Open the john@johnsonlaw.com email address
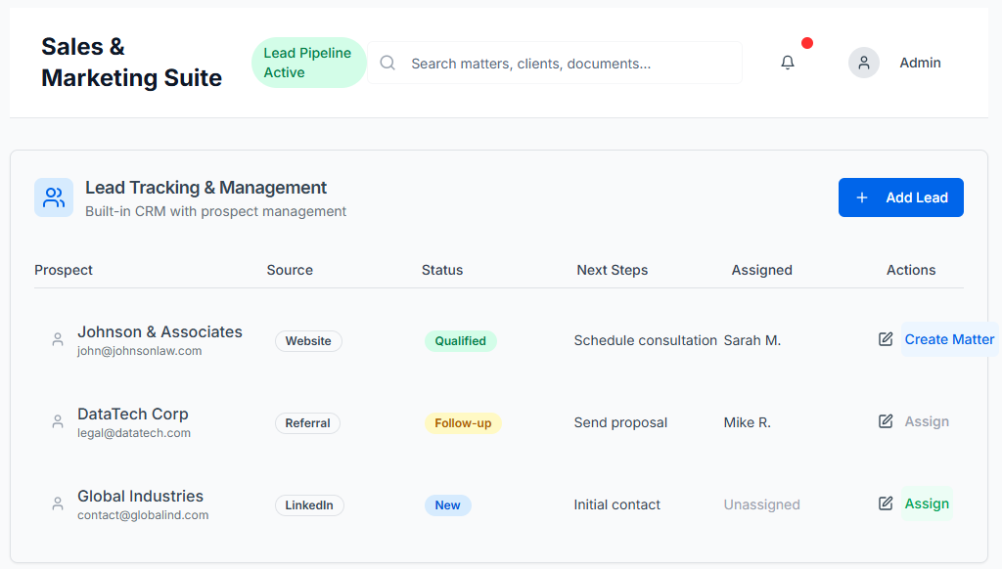Viewport: 1002px width, 569px height. tap(140, 351)
